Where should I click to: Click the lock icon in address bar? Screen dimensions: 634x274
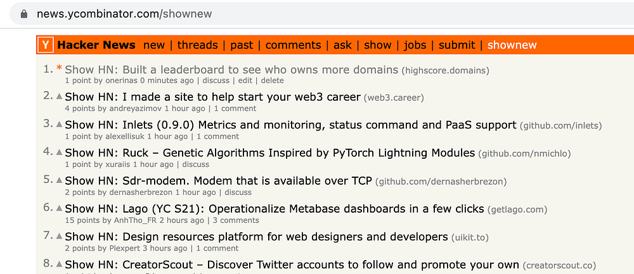(x=24, y=13)
